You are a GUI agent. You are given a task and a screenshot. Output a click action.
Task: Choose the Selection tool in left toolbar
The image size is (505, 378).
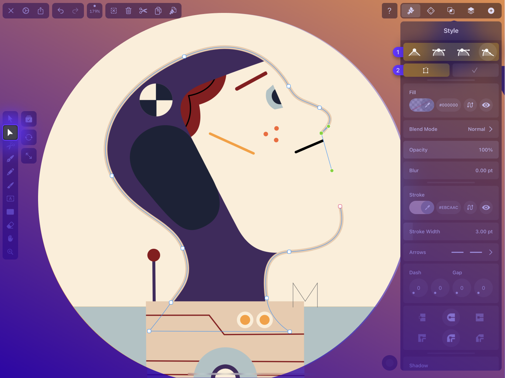pos(10,119)
